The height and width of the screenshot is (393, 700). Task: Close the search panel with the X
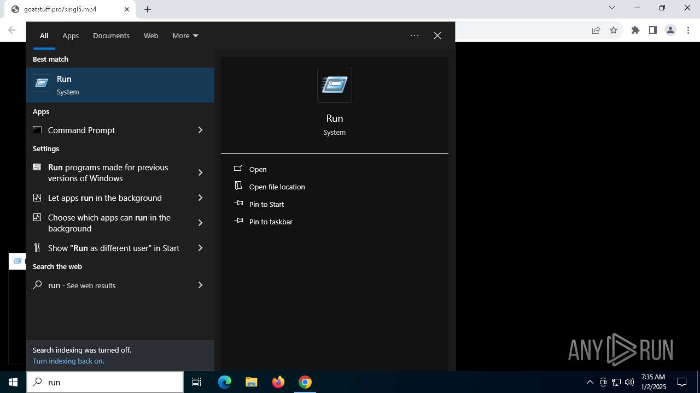[437, 35]
